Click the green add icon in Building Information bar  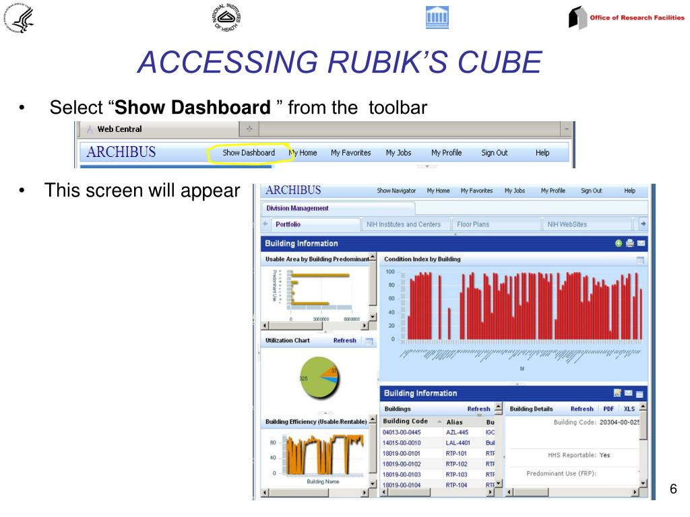click(619, 243)
